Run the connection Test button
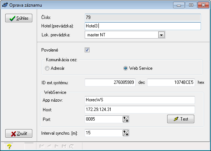The width and height of the screenshot is (211, 151). pyautogui.click(x=181, y=119)
